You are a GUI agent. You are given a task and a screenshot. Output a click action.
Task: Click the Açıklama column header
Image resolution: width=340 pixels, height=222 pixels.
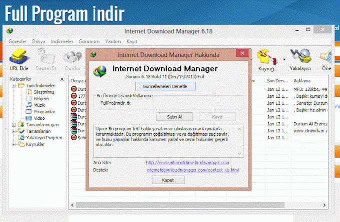coord(310,80)
